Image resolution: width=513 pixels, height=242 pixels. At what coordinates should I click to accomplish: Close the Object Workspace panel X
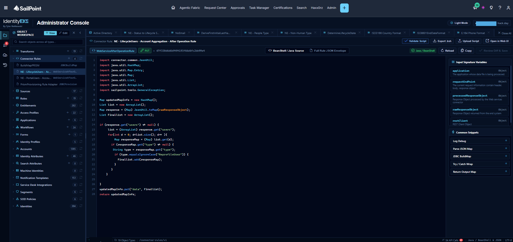pyautogui.click(x=74, y=33)
